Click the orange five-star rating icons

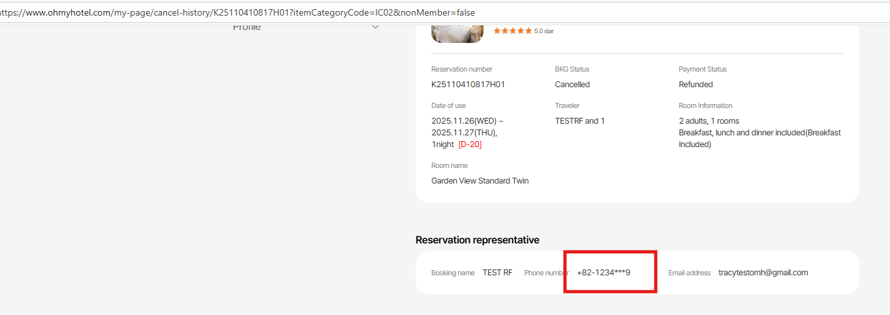(x=512, y=31)
